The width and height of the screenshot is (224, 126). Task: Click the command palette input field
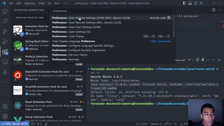coord(112,11)
